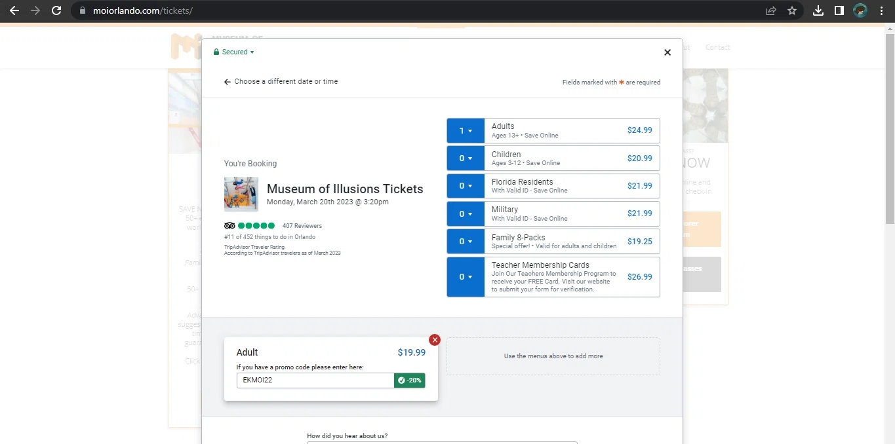This screenshot has width=895, height=444.
Task: Open the Adults quantity dropdown
Action: 466,130
